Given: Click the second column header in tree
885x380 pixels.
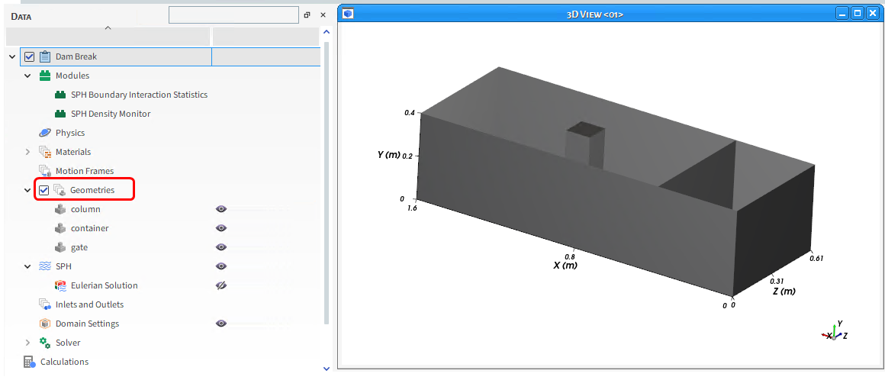Looking at the screenshot, I should (x=265, y=36).
